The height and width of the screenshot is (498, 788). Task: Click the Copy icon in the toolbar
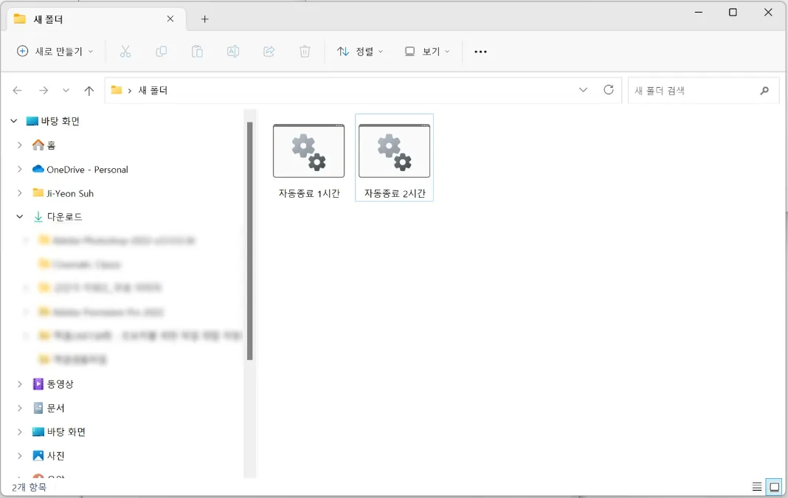pos(162,51)
